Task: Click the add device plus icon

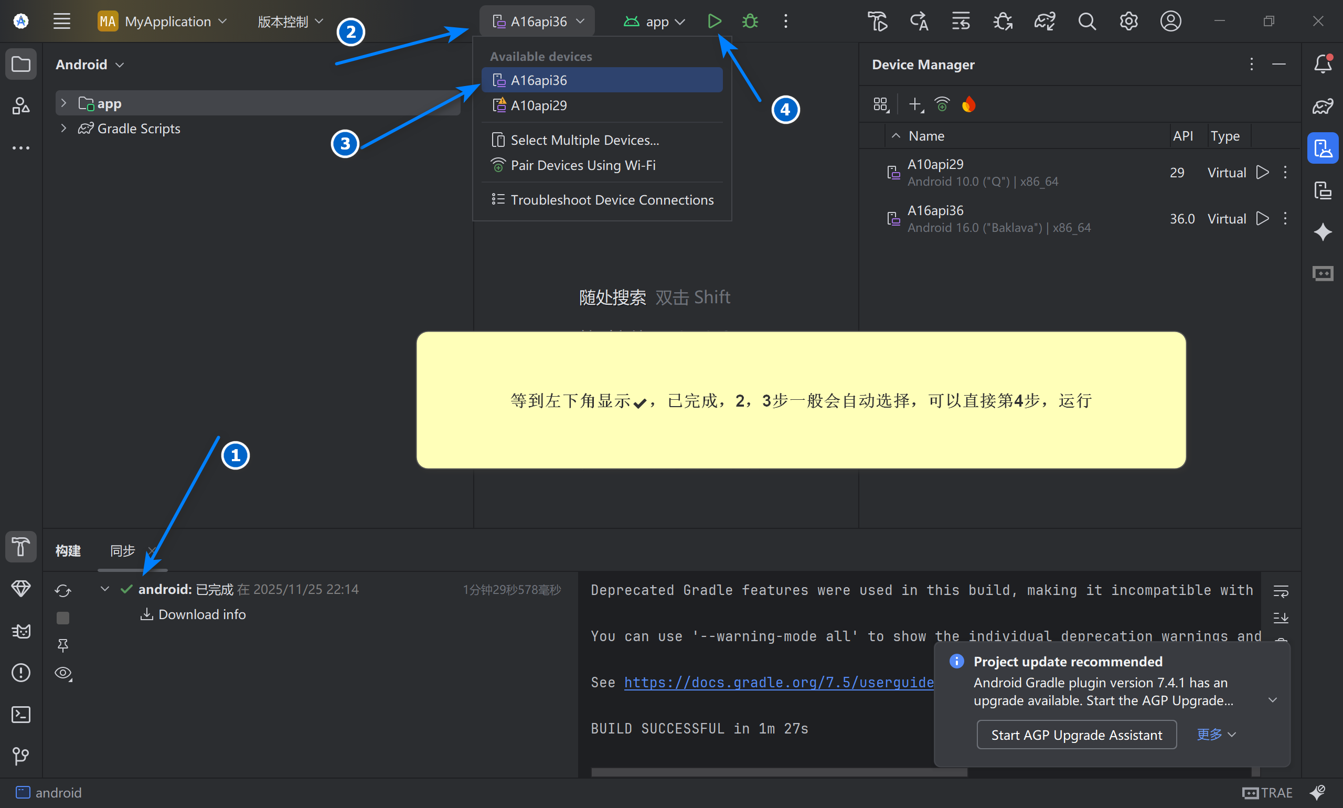Action: [x=915, y=104]
